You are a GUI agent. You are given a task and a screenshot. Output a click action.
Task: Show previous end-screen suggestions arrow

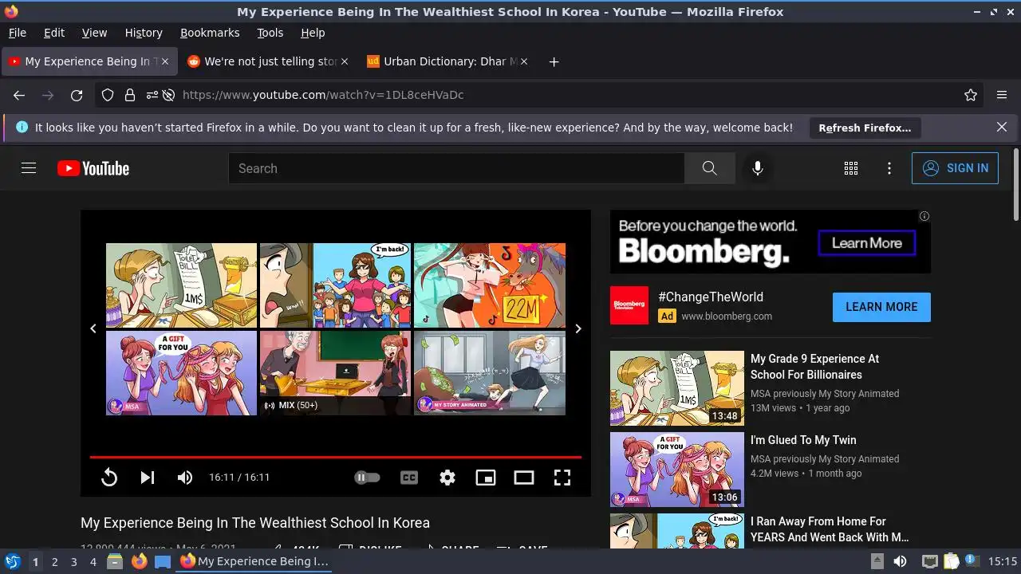click(x=93, y=328)
